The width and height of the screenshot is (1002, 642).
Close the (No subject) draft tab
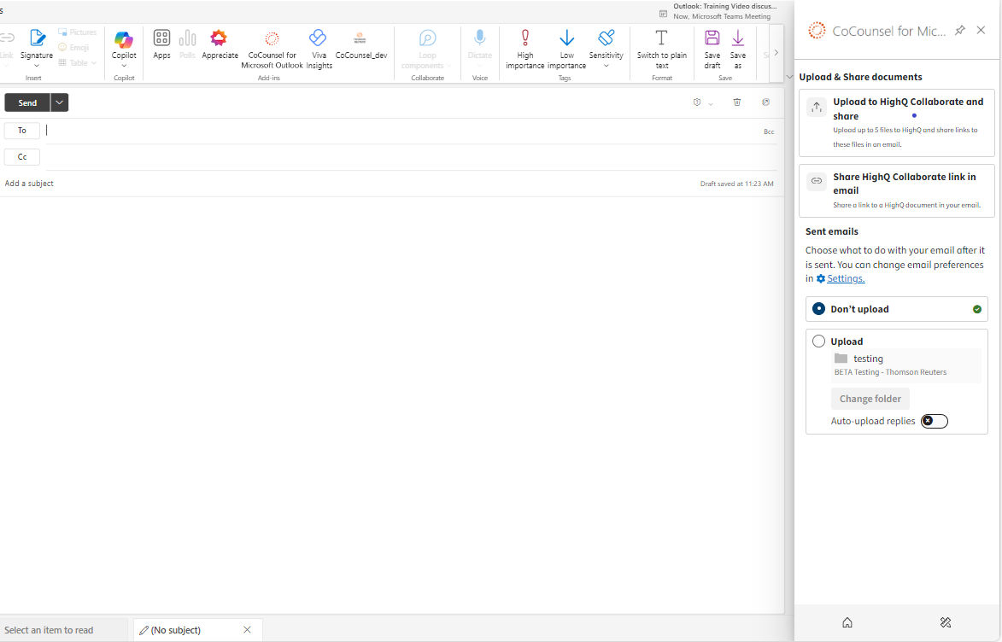tap(248, 630)
